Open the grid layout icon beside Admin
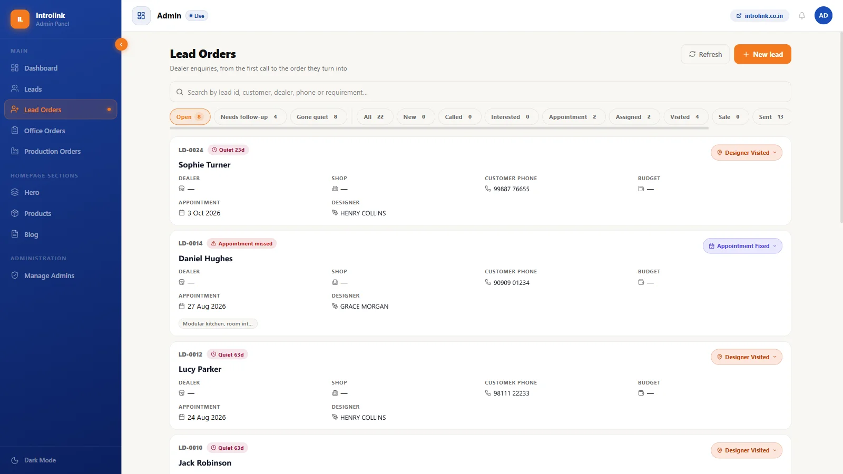843x474 pixels. point(141,16)
